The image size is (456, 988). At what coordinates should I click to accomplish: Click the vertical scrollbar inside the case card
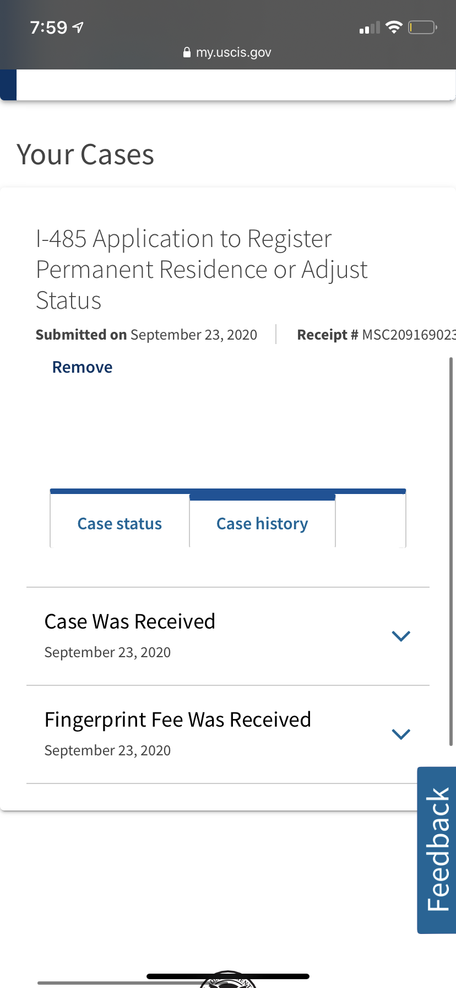(451, 551)
